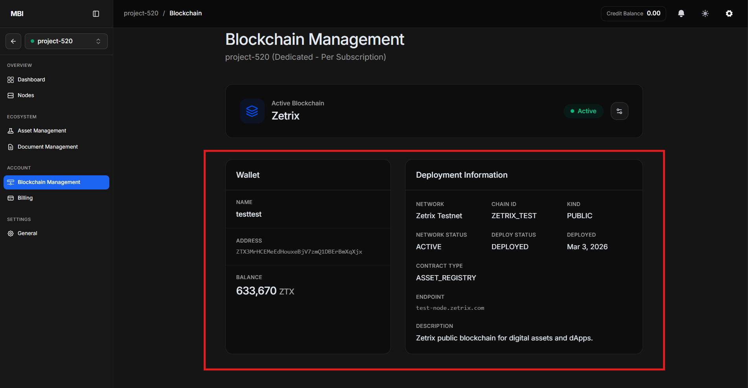Collapse the sidebar panel icon
Viewport: 748px width, 388px height.
click(96, 14)
